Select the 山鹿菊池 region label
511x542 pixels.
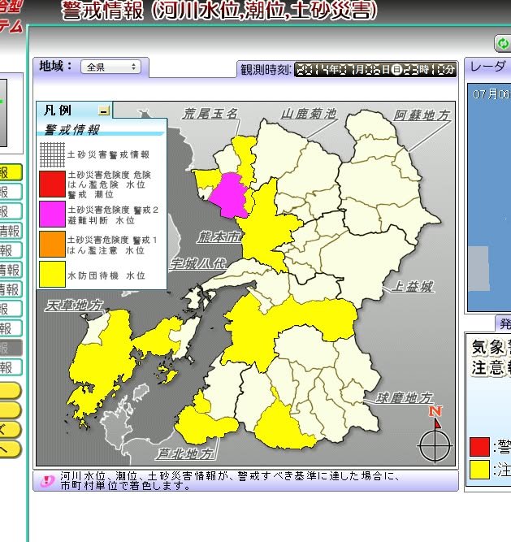309,115
